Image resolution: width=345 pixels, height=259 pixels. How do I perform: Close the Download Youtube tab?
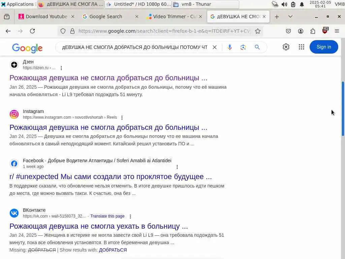tap(73, 17)
